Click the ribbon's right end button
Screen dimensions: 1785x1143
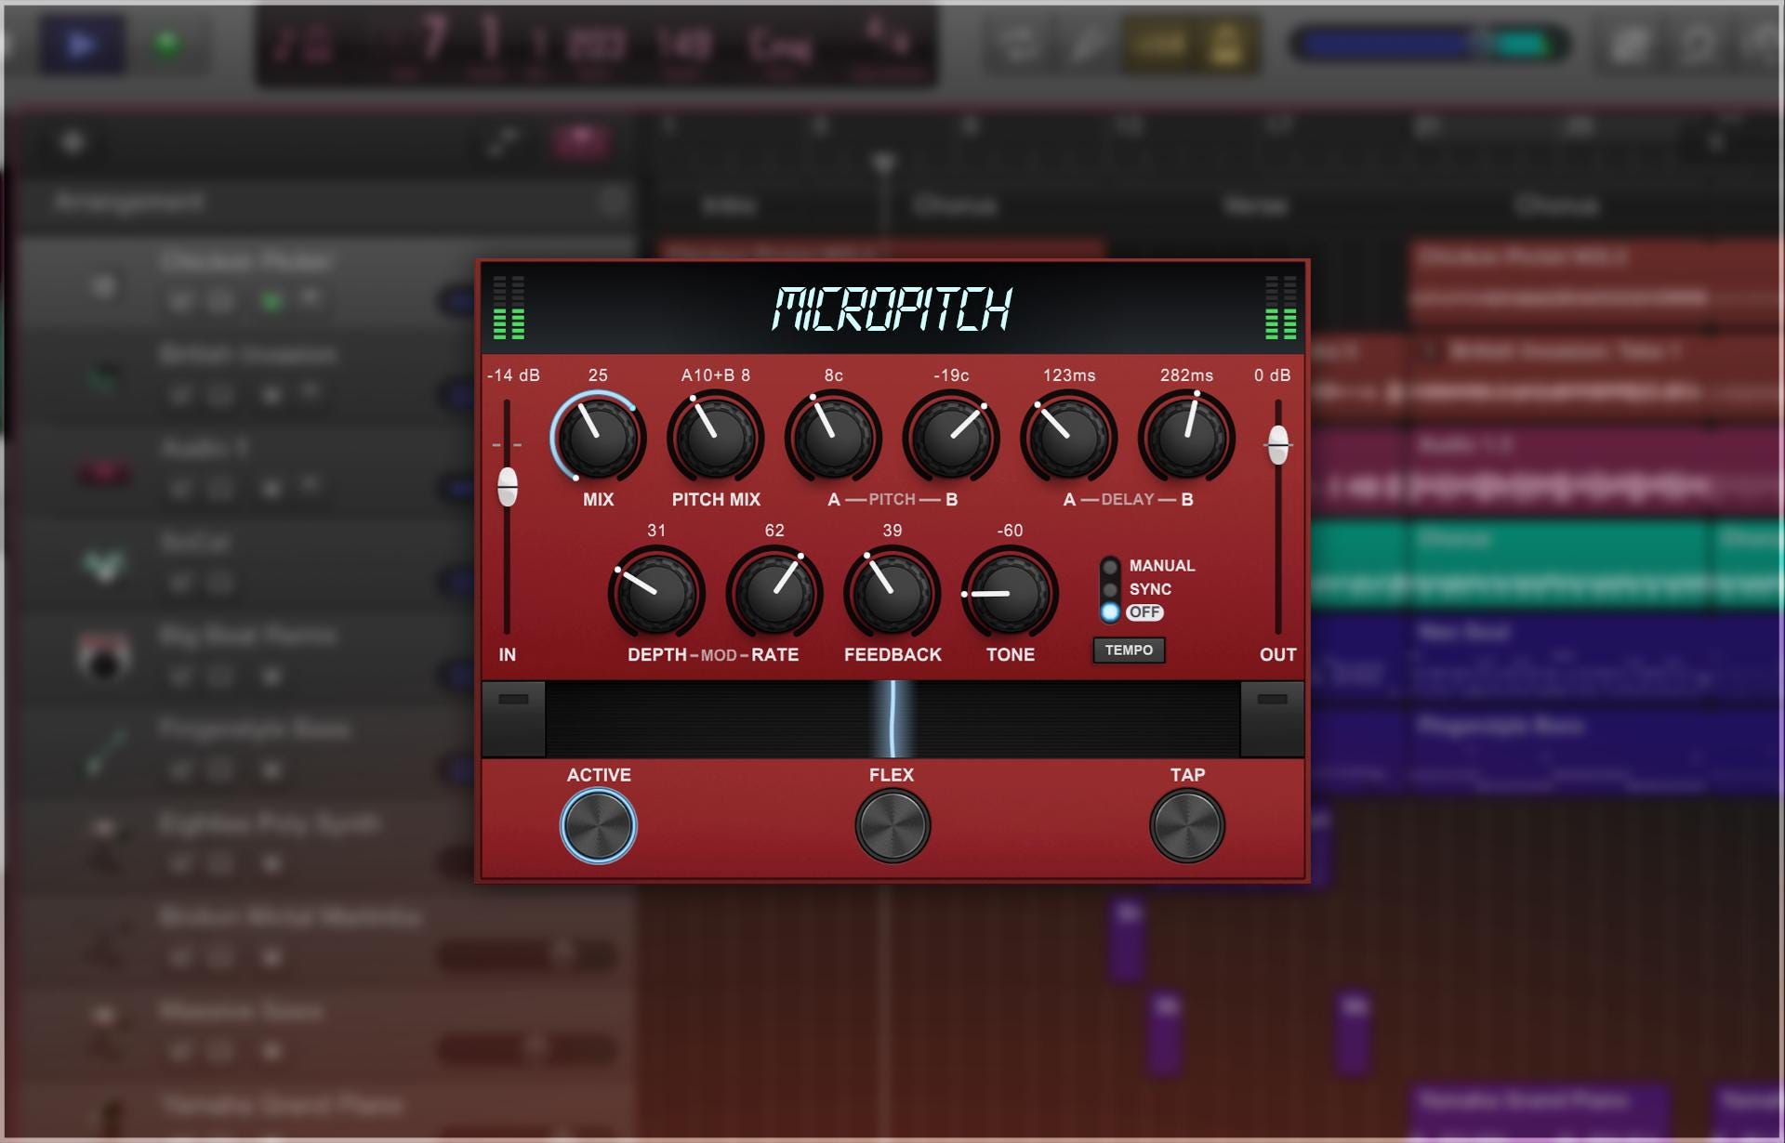coord(1272,718)
